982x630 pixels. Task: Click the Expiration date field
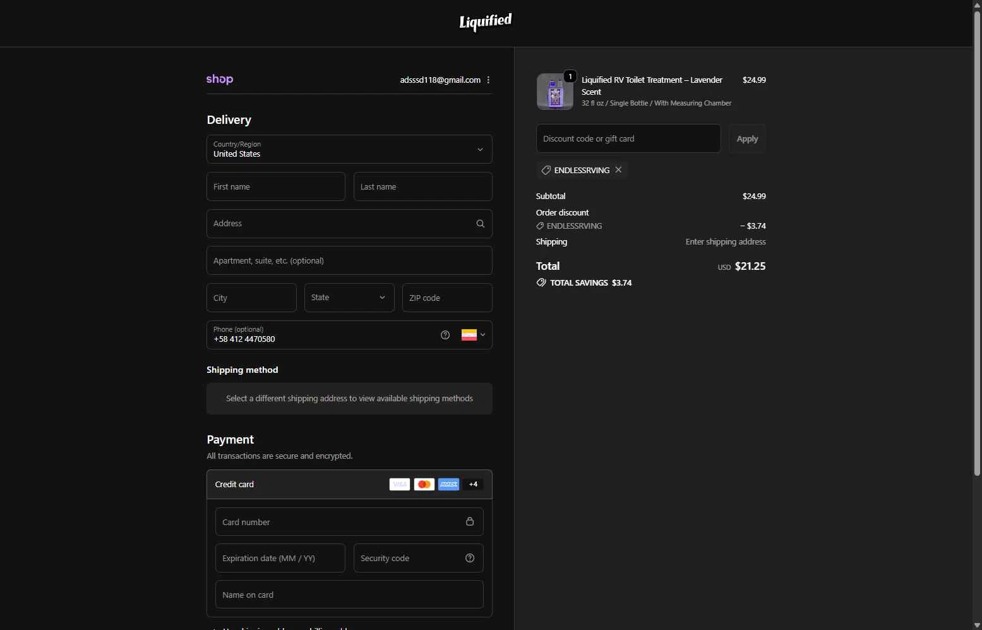(x=280, y=558)
